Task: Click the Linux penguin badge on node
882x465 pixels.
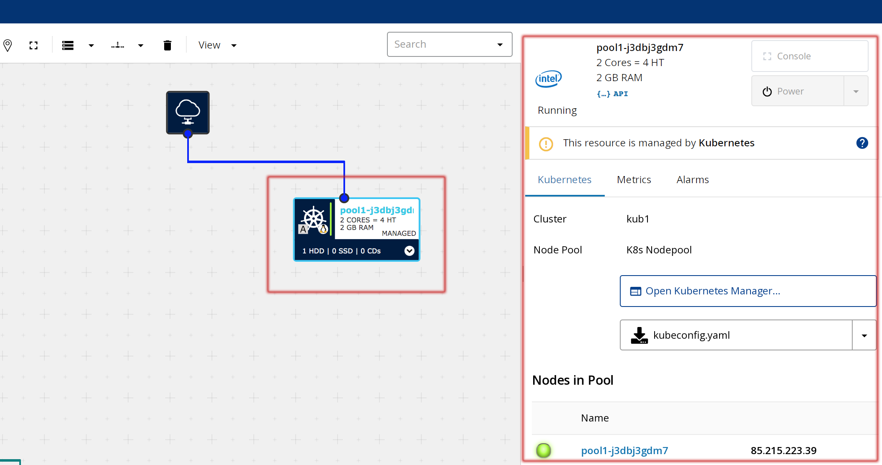Action: (x=323, y=229)
